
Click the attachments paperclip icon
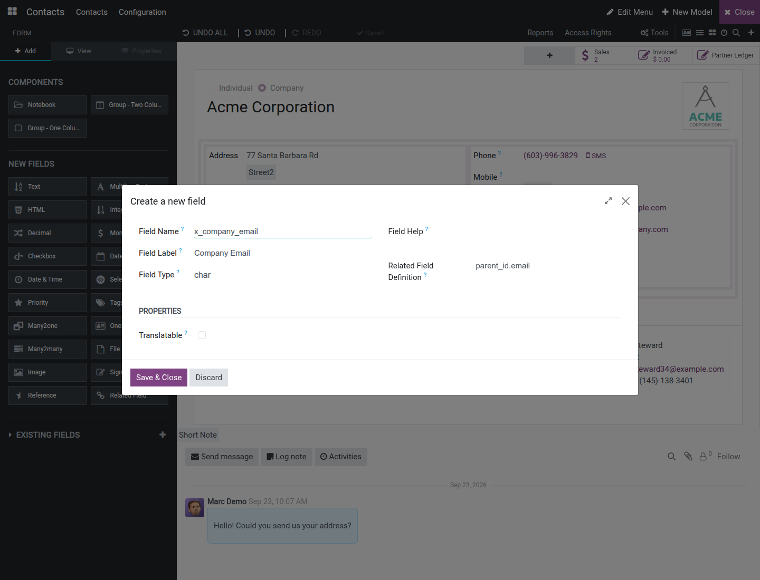click(688, 457)
